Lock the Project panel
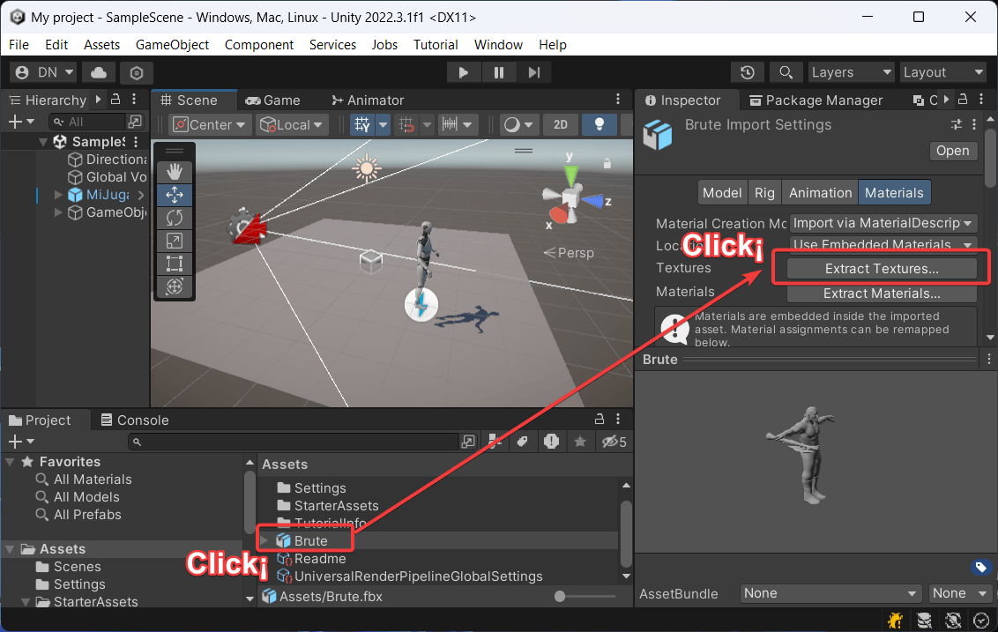 [599, 419]
